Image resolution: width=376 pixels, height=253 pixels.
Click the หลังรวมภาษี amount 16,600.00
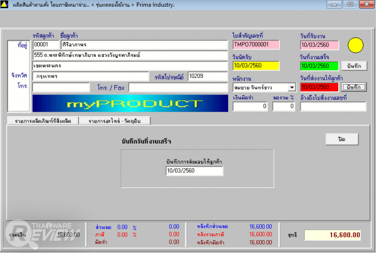pos(260,234)
